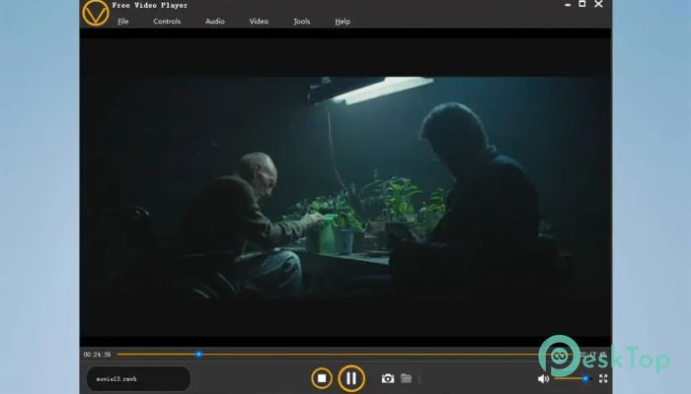The image size is (691, 394).
Task: Enter fullscreen mode
Action: [x=603, y=378]
